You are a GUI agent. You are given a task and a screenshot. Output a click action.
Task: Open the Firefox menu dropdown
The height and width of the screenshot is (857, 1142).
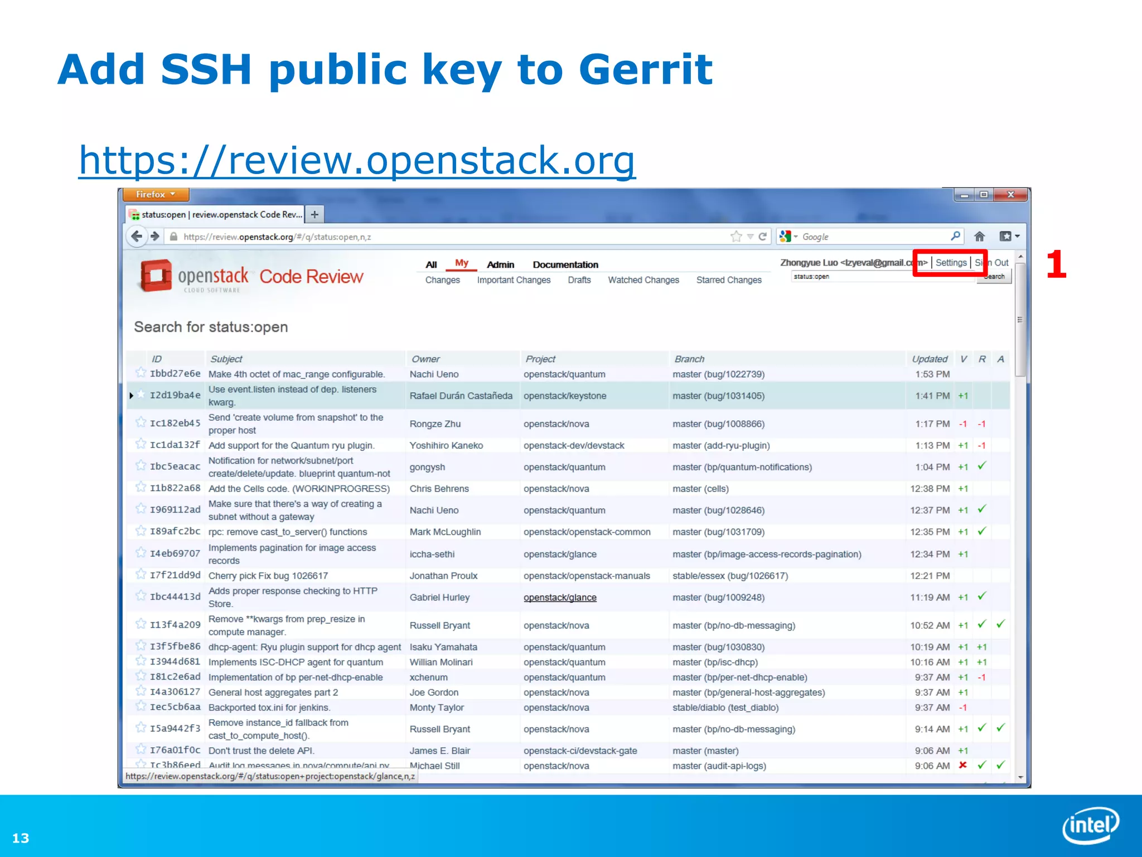pos(155,194)
